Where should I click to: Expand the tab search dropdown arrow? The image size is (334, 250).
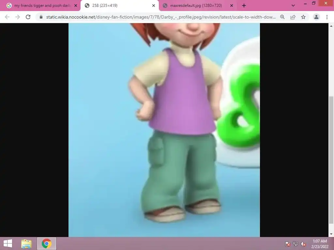[293, 6]
